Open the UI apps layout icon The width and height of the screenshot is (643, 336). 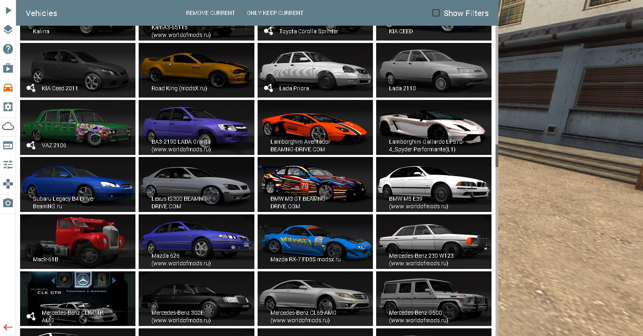point(8,145)
